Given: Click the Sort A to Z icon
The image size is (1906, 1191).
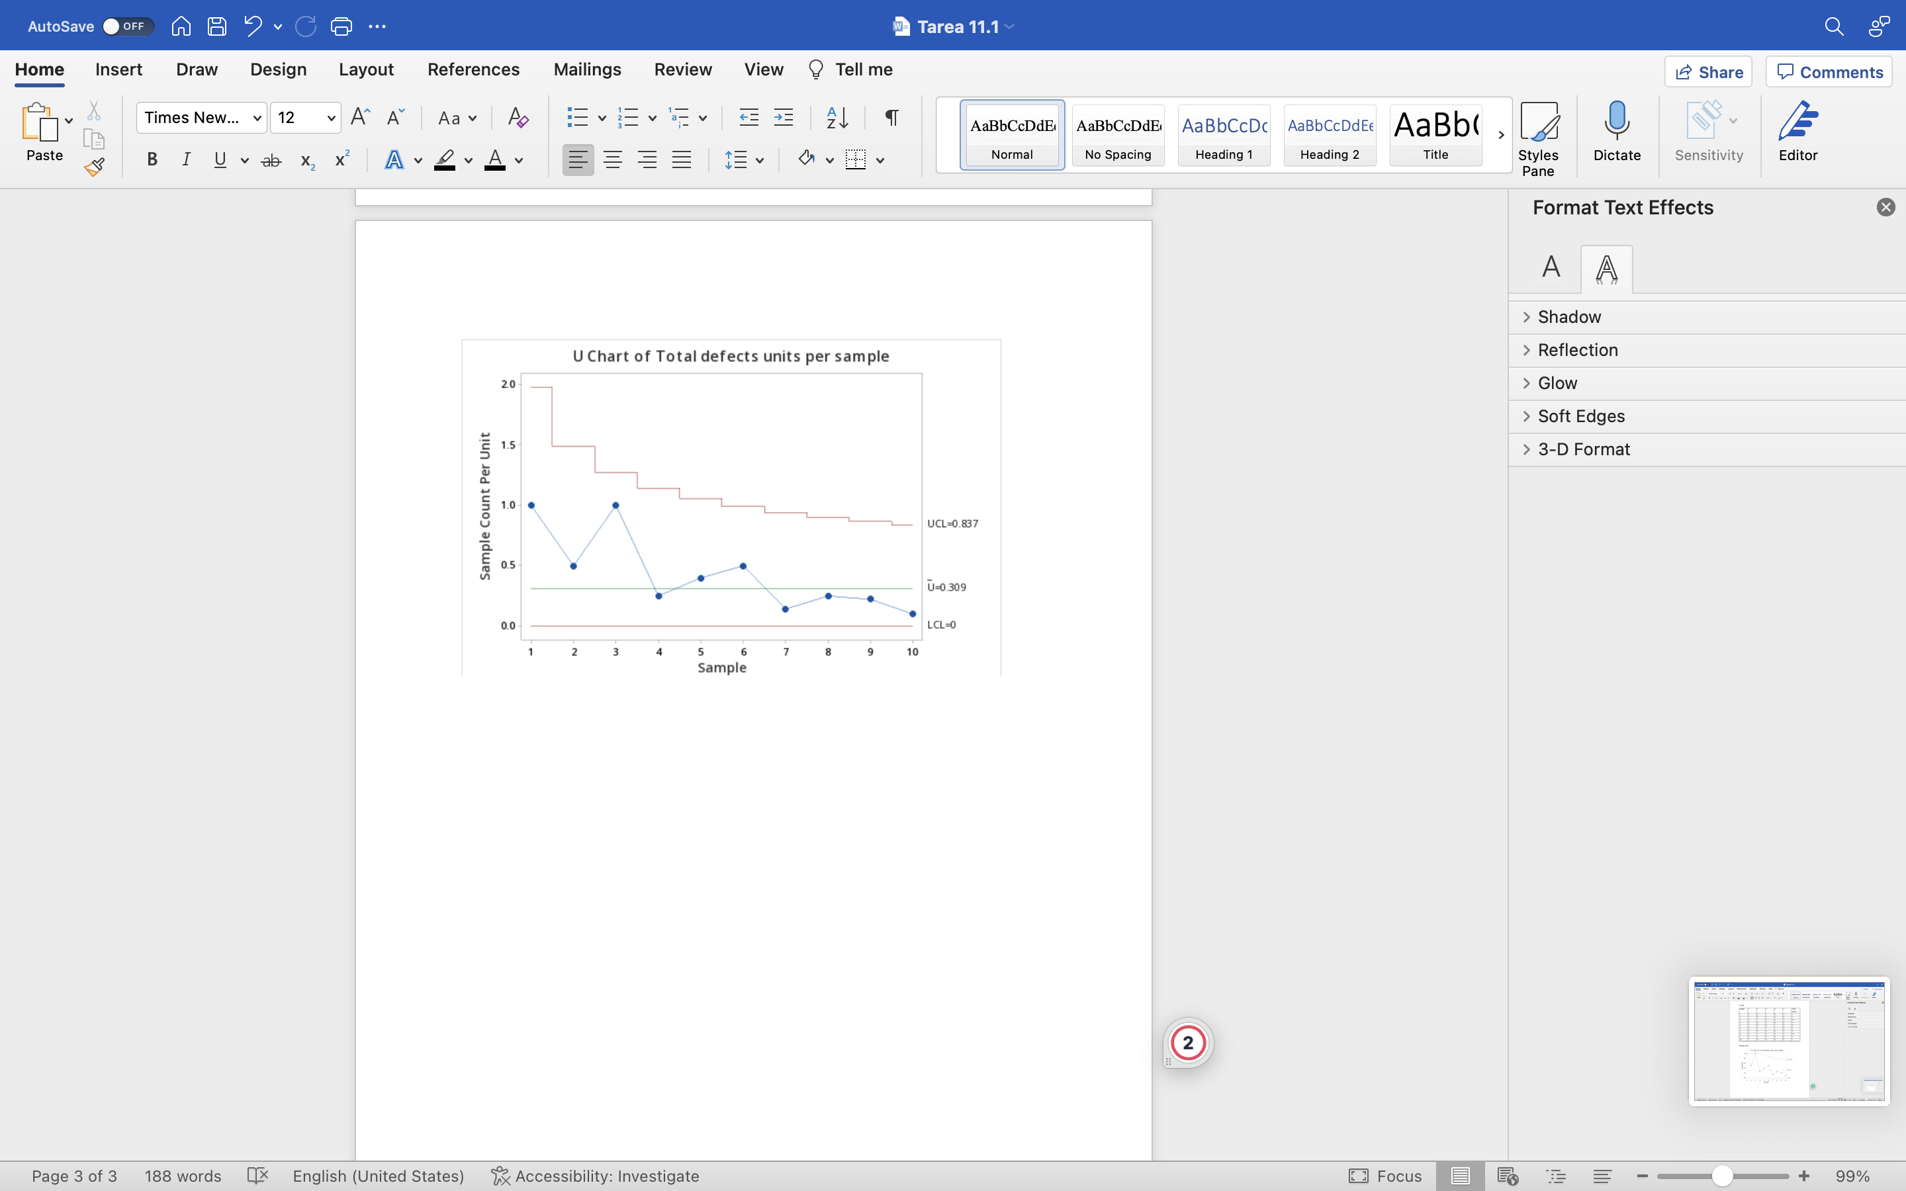Looking at the screenshot, I should coord(837,117).
